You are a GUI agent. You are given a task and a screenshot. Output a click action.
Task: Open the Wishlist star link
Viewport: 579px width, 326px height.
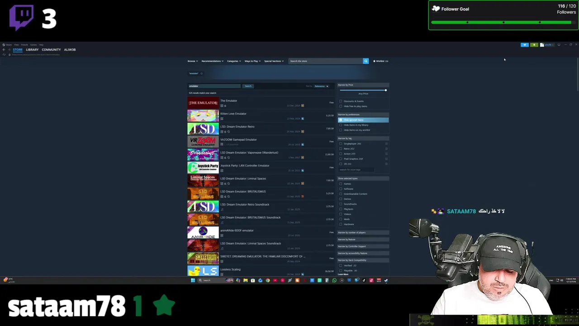pos(381,61)
